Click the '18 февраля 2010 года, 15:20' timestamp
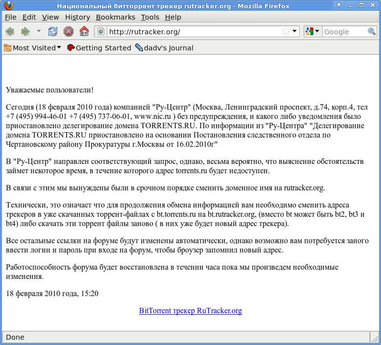The width and height of the screenshot is (381, 345). tap(52, 294)
